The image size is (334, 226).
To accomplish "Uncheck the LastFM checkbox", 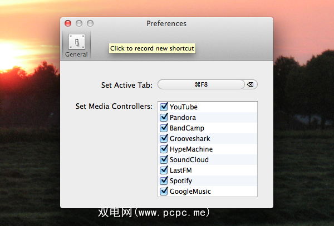I will (164, 170).
